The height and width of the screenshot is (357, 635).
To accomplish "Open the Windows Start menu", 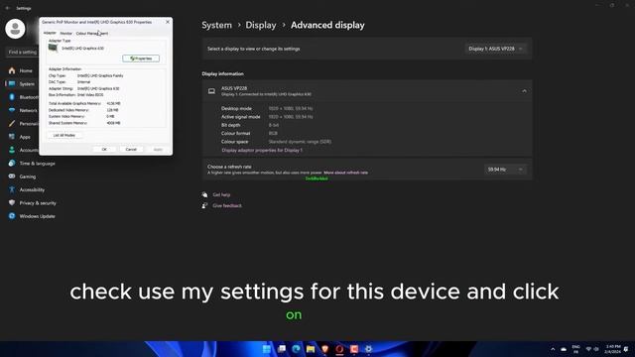I will [267, 349].
